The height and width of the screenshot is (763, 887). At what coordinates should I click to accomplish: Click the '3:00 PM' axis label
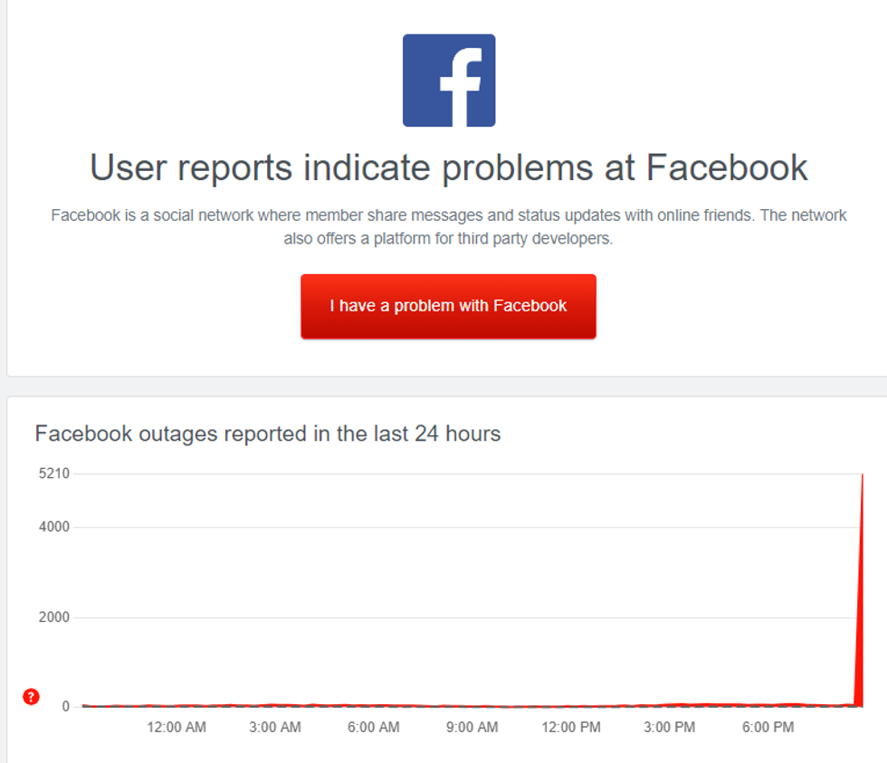pyautogui.click(x=669, y=727)
